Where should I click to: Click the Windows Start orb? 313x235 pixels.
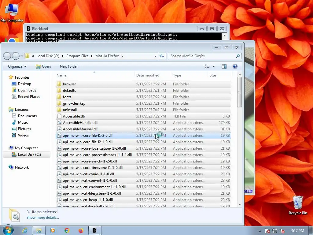coord(8,230)
